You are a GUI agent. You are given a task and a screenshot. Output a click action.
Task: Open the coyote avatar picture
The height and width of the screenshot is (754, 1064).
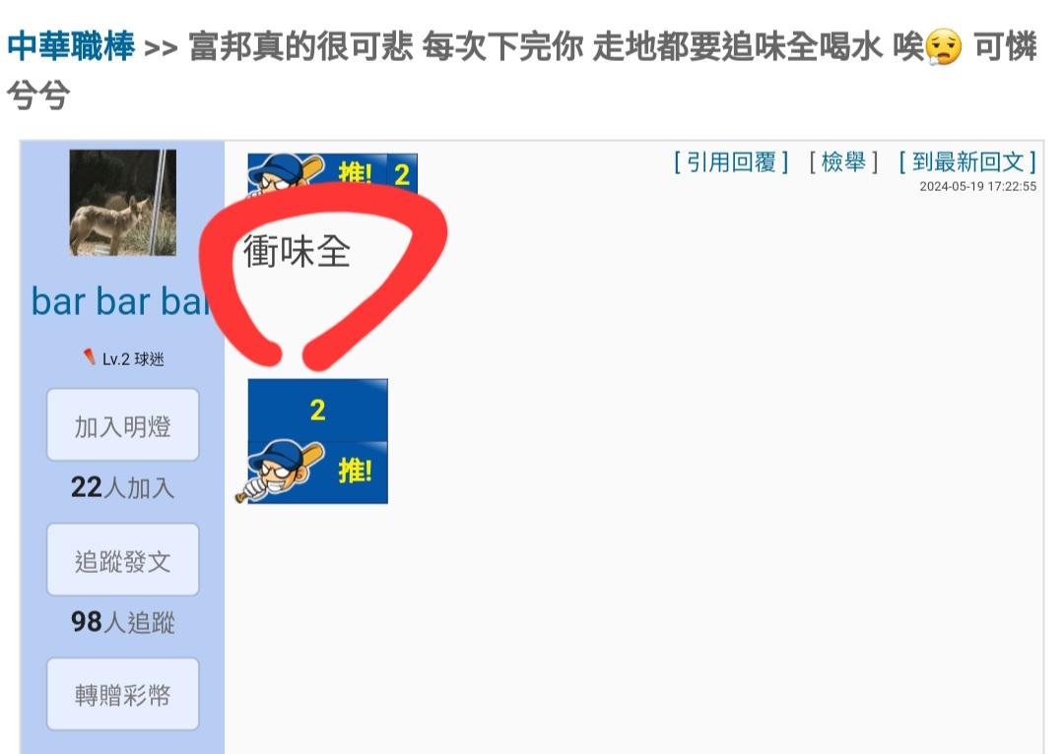(x=123, y=203)
